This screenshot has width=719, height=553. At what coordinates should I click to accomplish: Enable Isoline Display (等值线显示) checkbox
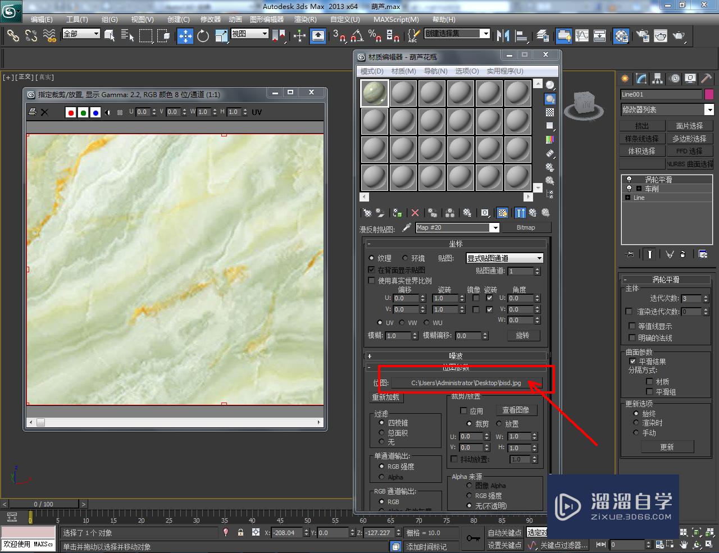click(632, 326)
